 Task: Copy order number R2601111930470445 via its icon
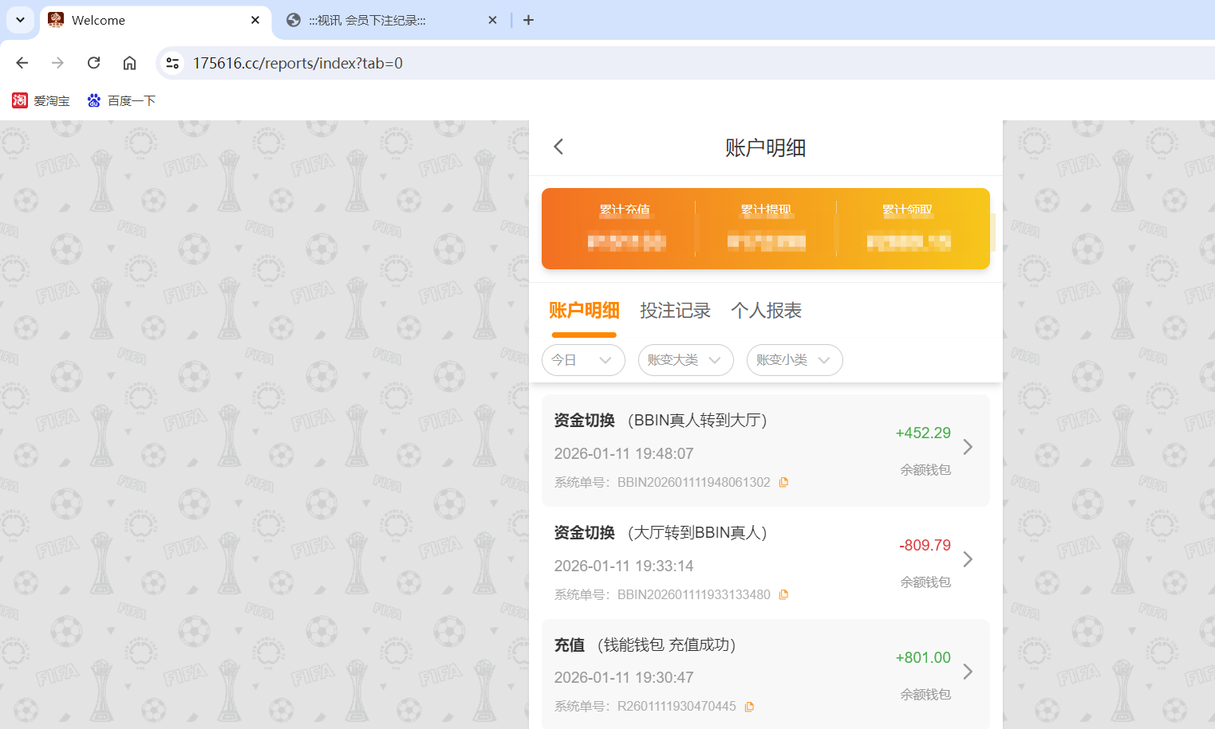[x=748, y=706]
